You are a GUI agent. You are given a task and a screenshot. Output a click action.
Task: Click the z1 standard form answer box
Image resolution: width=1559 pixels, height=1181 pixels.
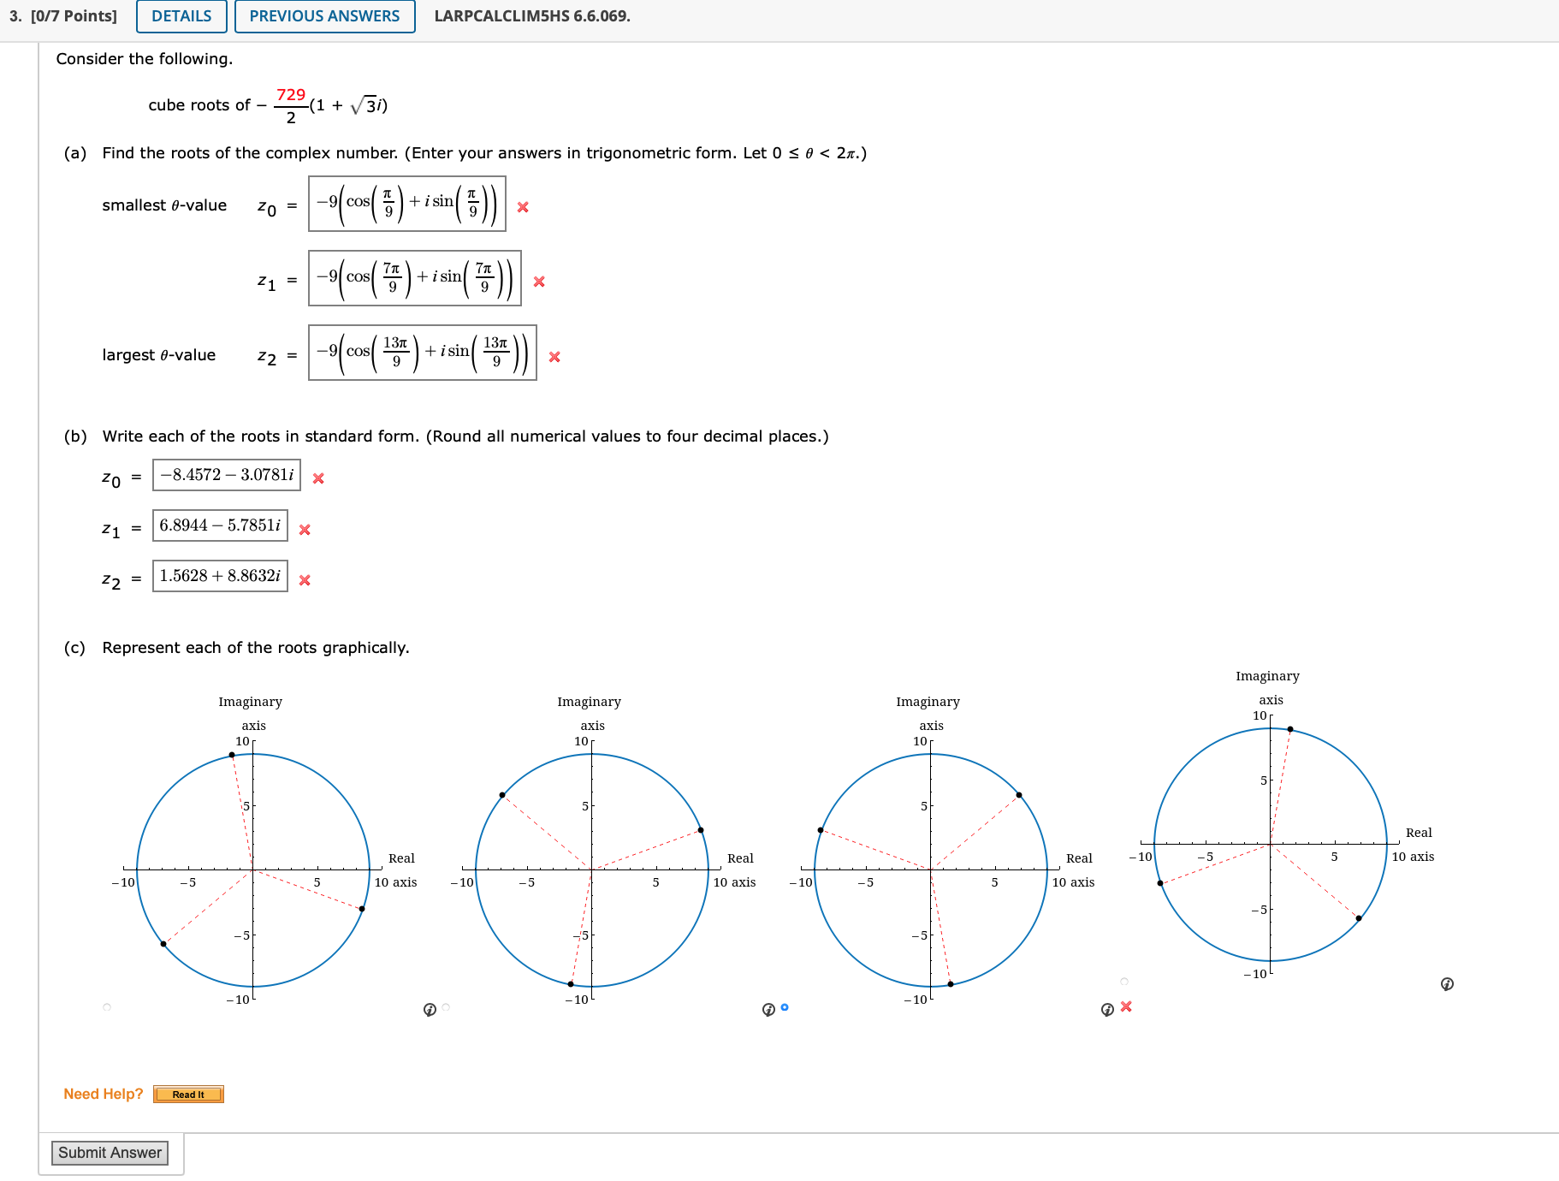tap(219, 525)
